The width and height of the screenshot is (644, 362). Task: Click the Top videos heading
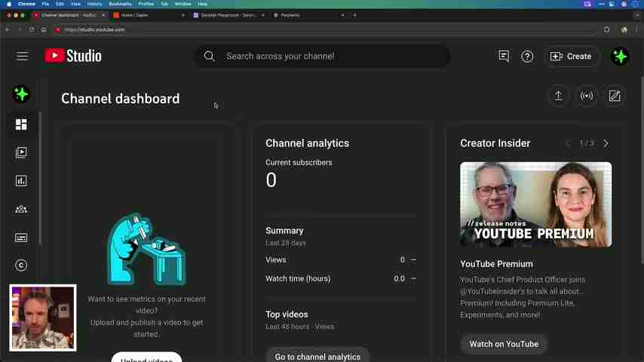tap(287, 314)
